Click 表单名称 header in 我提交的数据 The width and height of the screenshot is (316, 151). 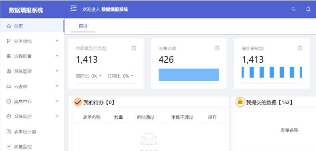click(289, 130)
